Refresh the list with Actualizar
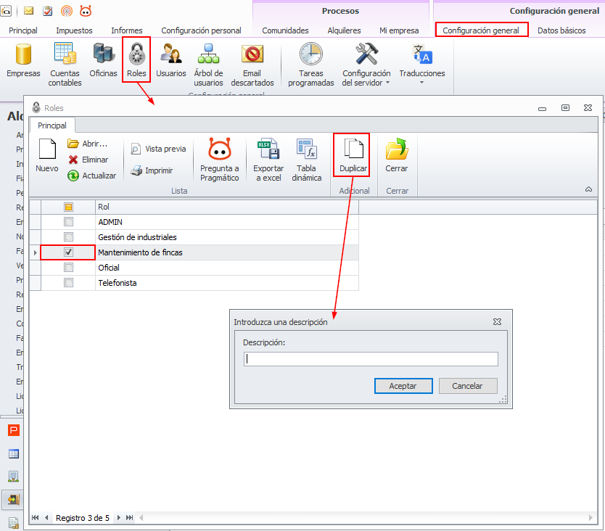This screenshot has height=531, width=605. point(92,176)
